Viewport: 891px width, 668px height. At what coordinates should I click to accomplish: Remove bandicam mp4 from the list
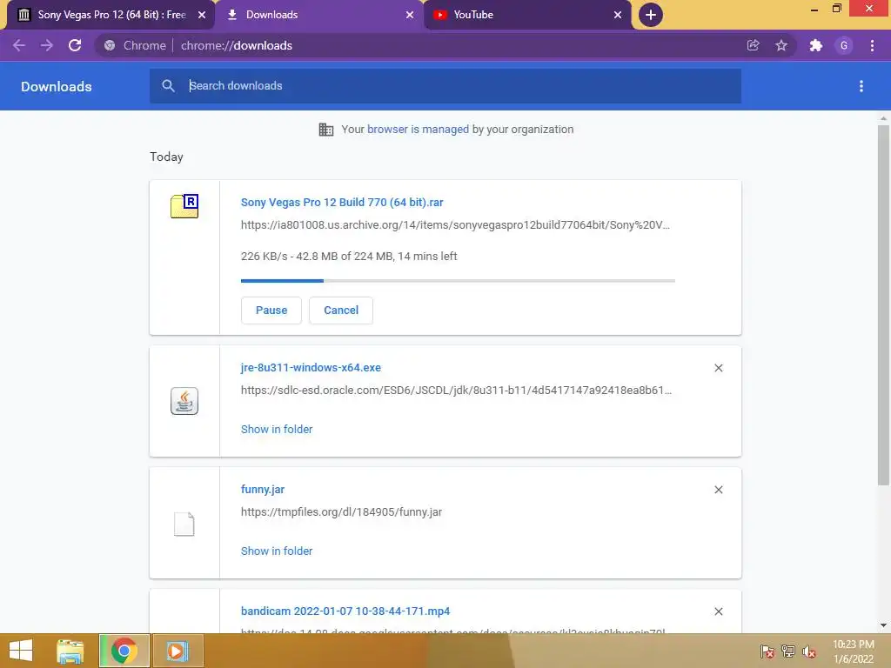coord(718,611)
